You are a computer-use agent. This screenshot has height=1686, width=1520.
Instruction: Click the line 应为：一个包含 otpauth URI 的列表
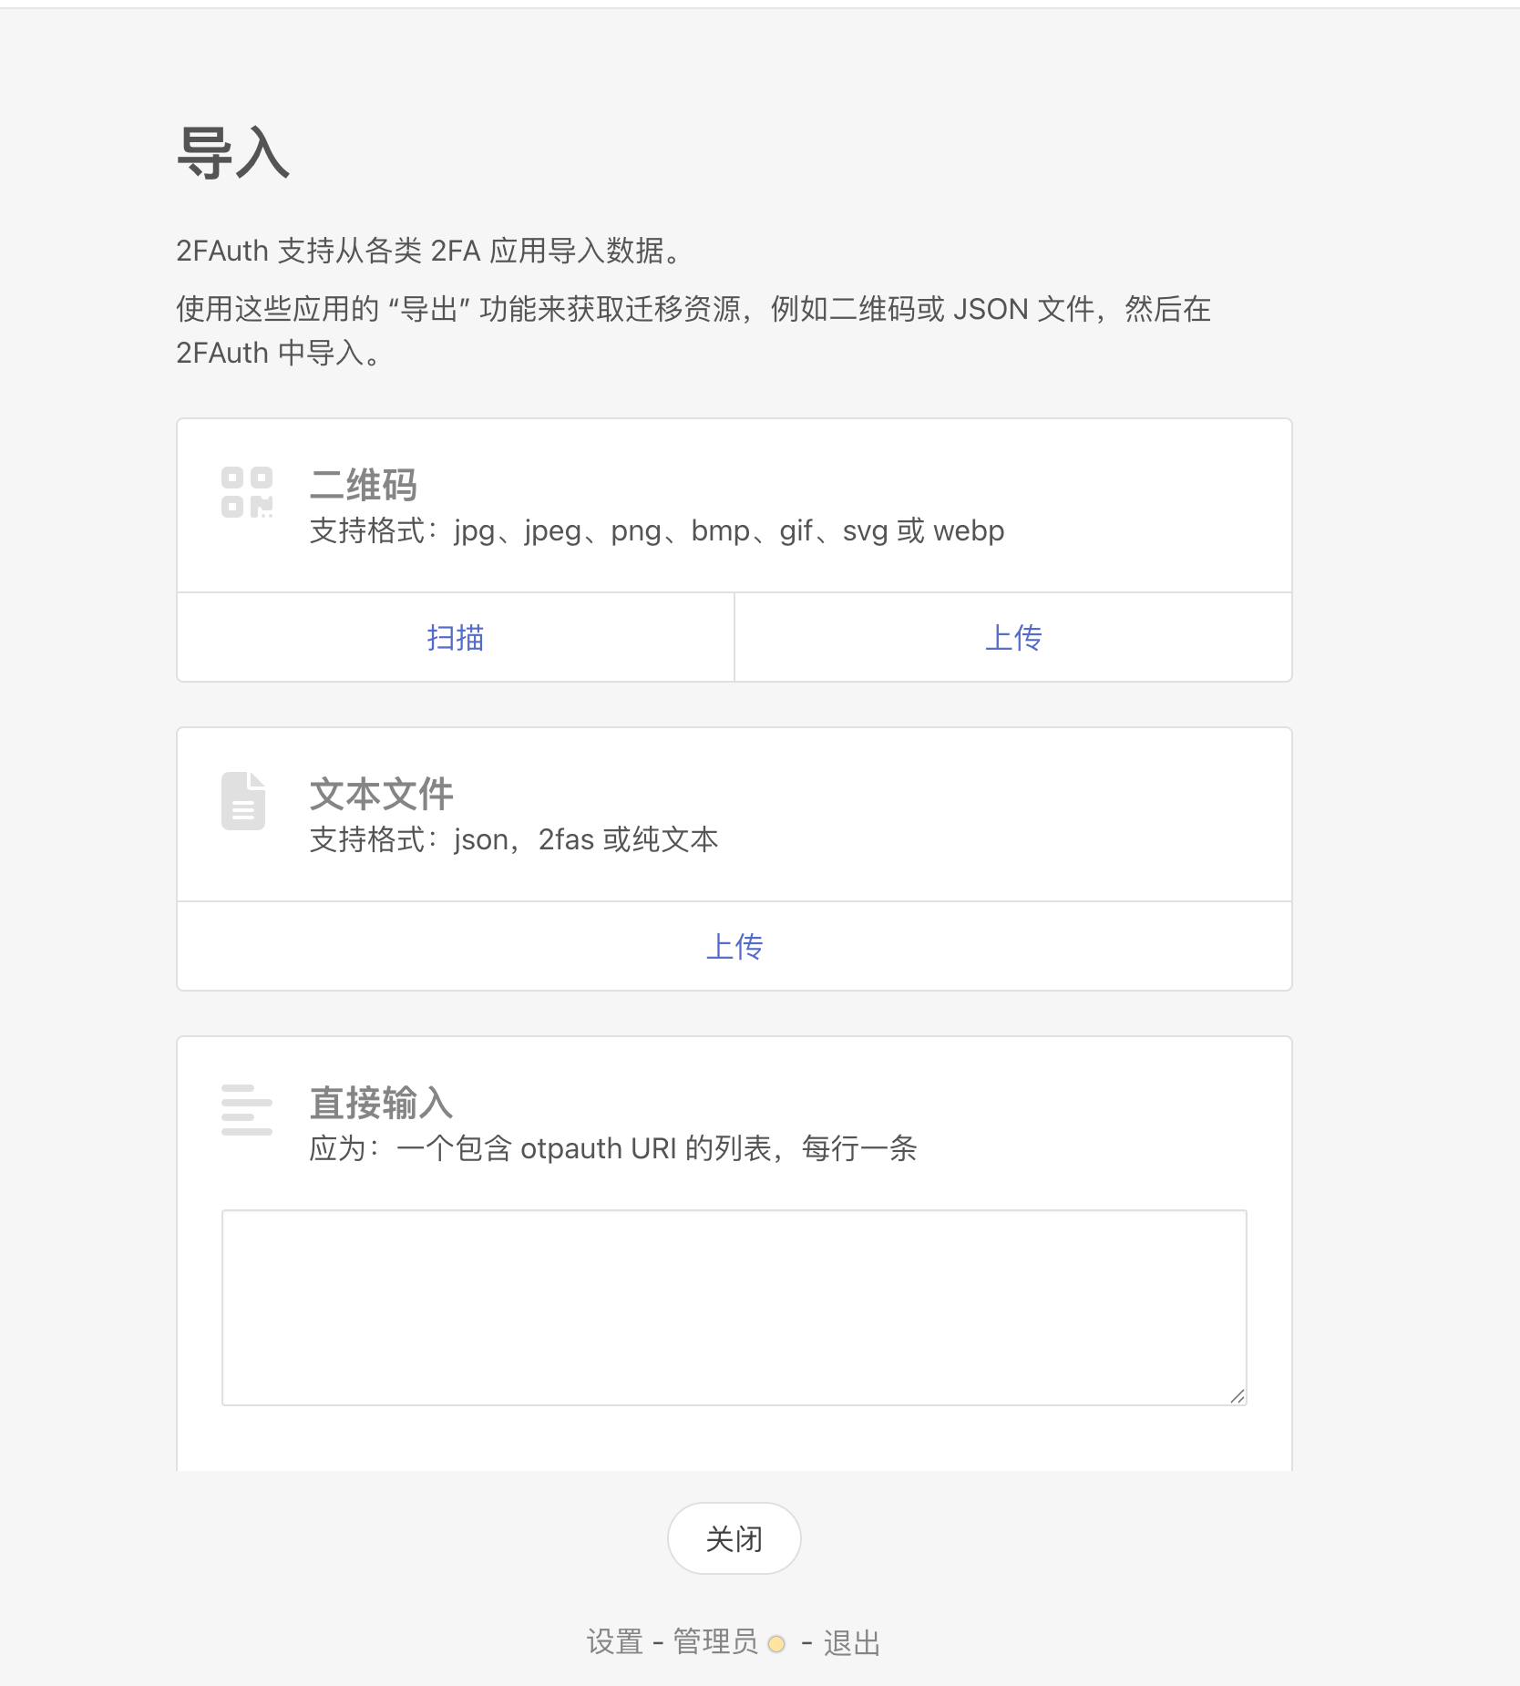point(613,1148)
